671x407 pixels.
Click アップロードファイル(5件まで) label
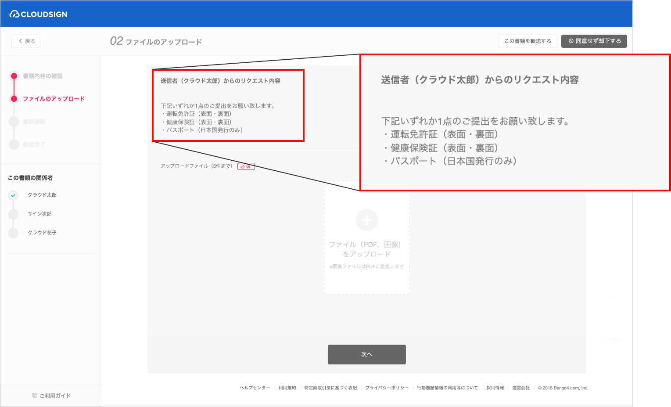tap(197, 166)
